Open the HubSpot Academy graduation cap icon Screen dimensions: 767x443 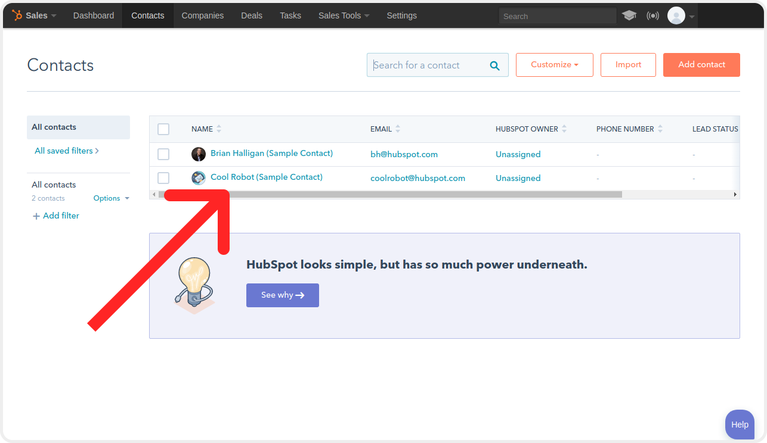pos(629,15)
